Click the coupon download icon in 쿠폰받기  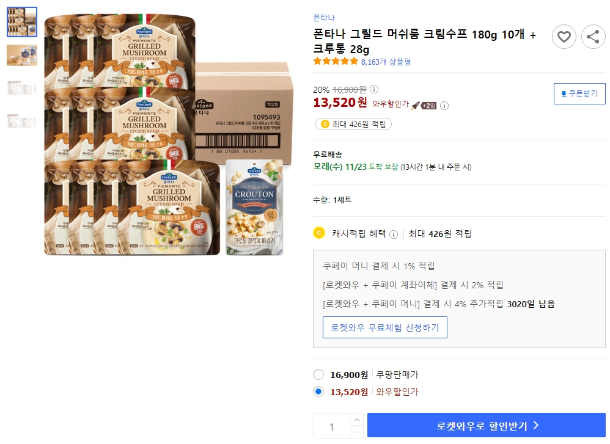[x=564, y=93]
